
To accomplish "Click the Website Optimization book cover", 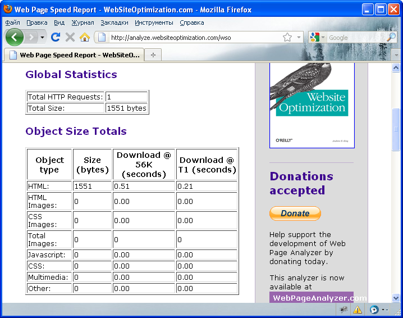I will (312, 106).
